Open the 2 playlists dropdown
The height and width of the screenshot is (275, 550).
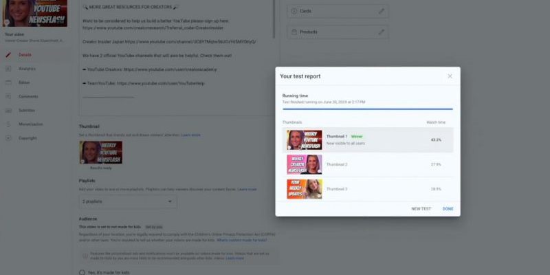pyautogui.click(x=128, y=201)
